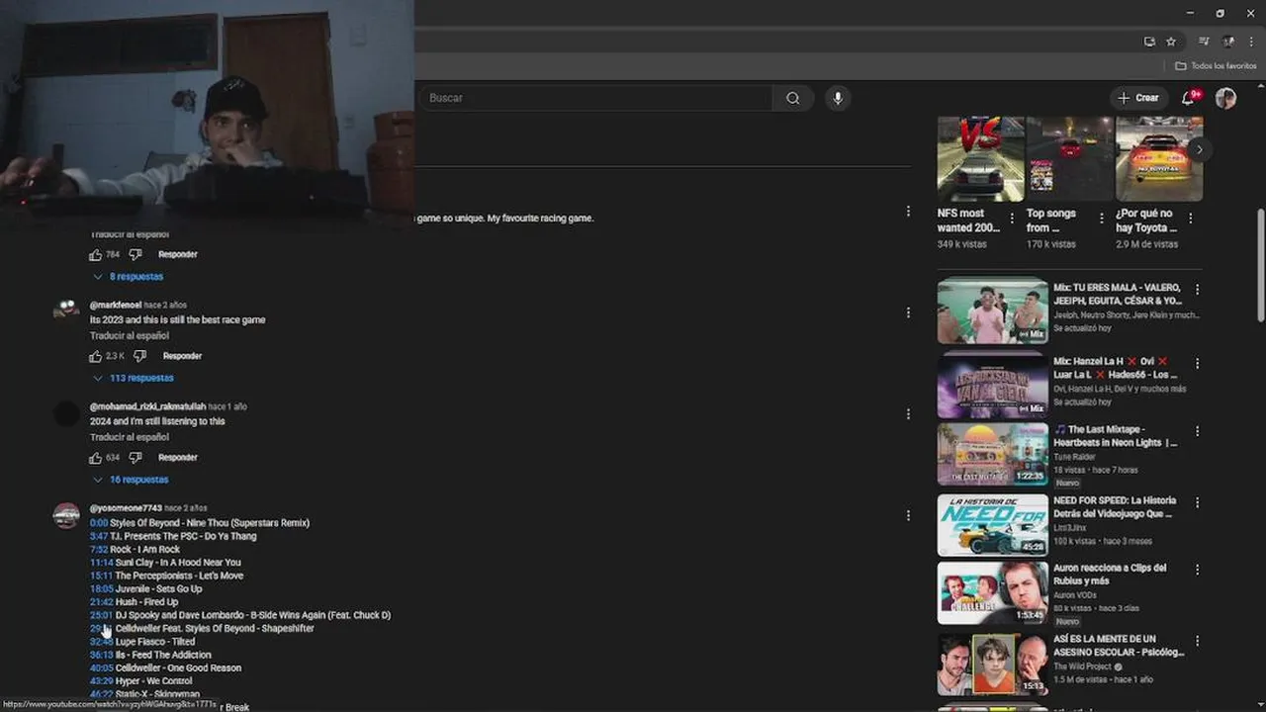Open the @yosomeone7743 channel link
Viewport: 1266px width, 712px height.
tap(126, 508)
